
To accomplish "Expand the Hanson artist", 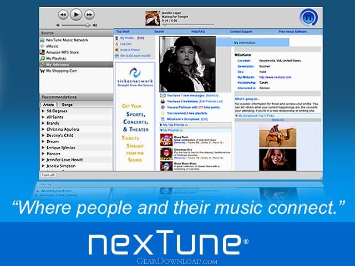I will pos(43,154).
